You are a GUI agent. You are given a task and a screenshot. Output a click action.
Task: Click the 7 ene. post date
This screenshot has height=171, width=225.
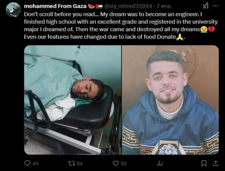(x=164, y=6)
